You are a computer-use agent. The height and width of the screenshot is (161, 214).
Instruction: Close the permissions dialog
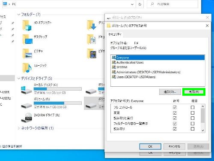coord(207,26)
